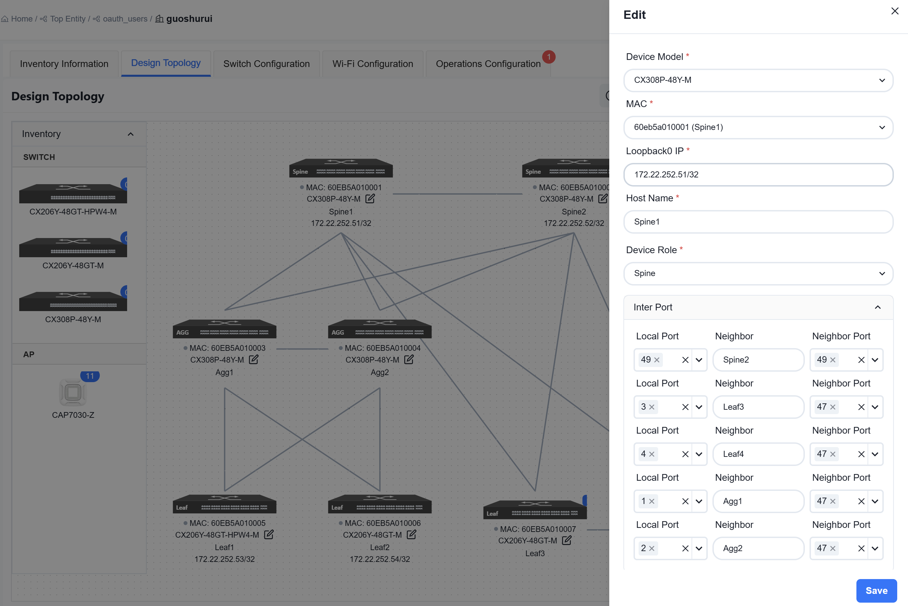Select the Design Topology tab

click(x=166, y=63)
